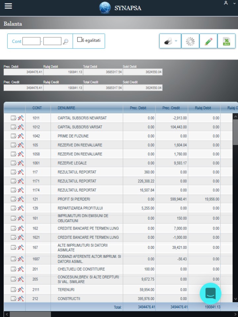Open details icon for account 105
The height and width of the screenshot is (317, 238).
(x=14, y=145)
